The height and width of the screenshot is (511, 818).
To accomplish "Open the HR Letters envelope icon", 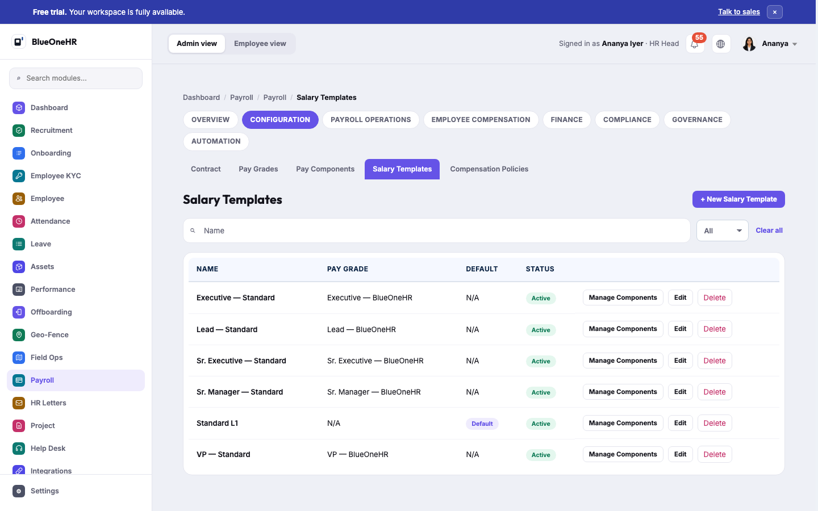I will 19,403.
